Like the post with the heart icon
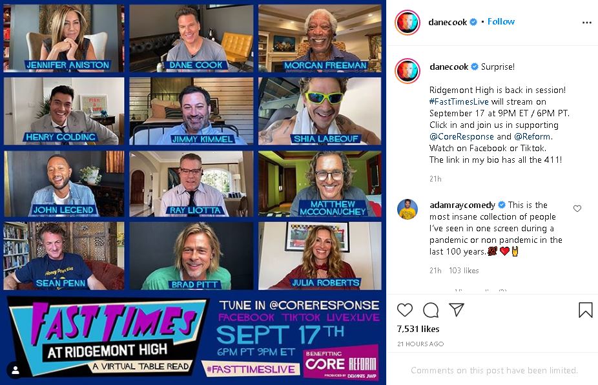Viewport: 598px width, 385px height. click(x=405, y=310)
